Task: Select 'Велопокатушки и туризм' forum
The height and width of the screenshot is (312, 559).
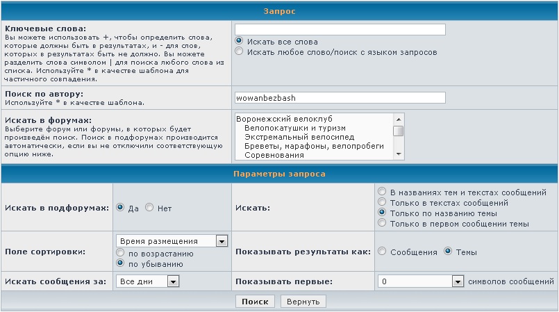Action: pos(295,128)
